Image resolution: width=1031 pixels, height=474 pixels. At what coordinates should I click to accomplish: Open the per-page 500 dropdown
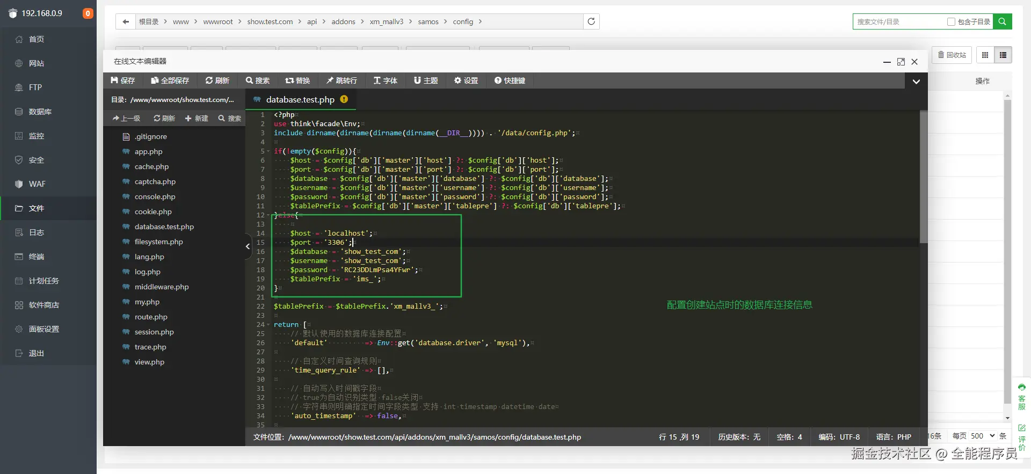(983, 436)
